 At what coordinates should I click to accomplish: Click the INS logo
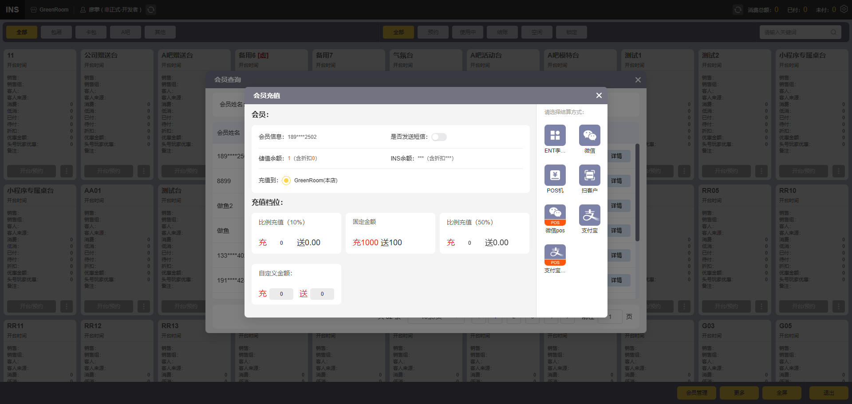pyautogui.click(x=12, y=10)
